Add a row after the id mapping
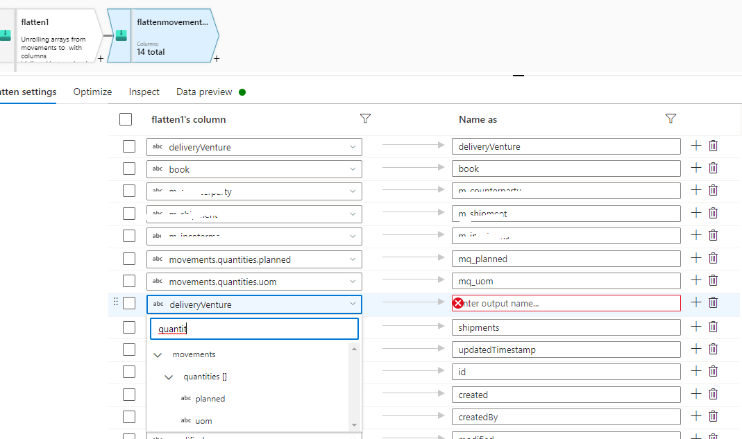 [695, 371]
